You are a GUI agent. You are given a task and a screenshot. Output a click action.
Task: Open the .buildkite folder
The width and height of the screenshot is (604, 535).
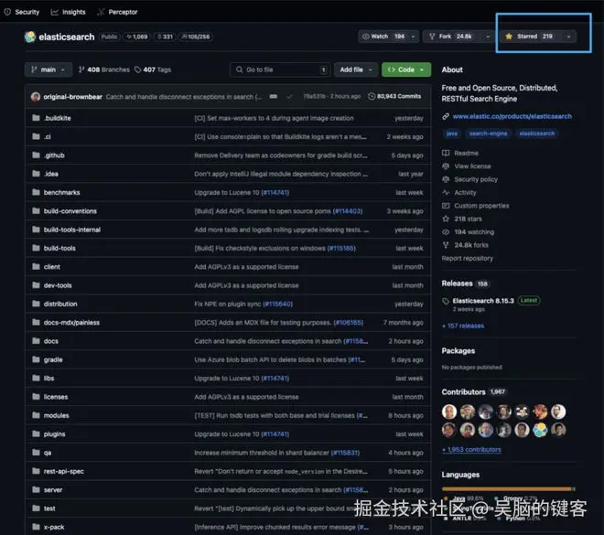(57, 118)
